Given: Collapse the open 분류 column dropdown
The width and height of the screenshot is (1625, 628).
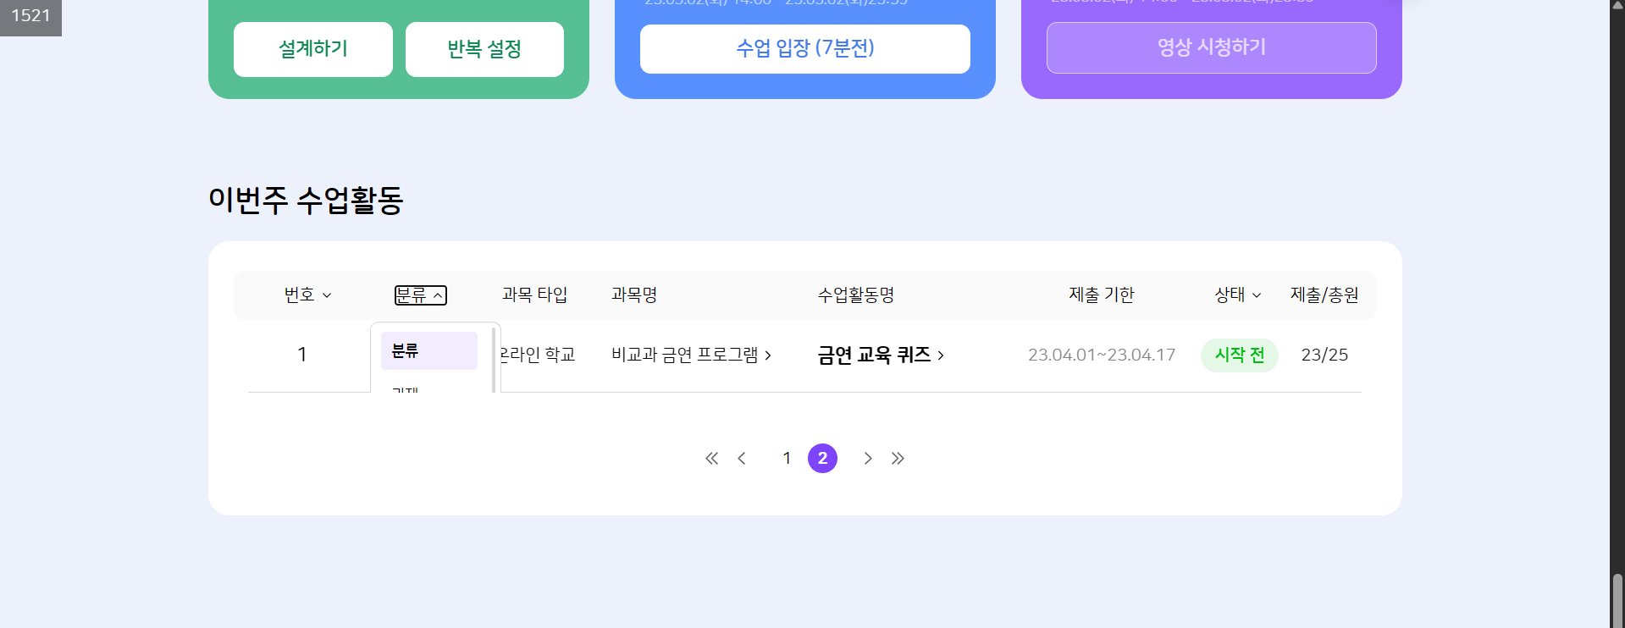Looking at the screenshot, I should pos(421,295).
